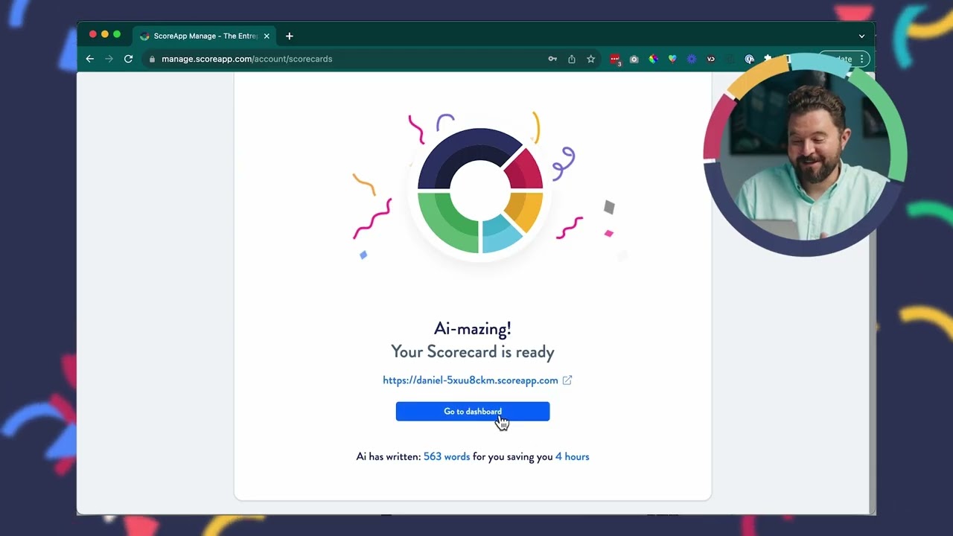
Task: Bookmark this page with the star icon
Action: pyautogui.click(x=591, y=59)
